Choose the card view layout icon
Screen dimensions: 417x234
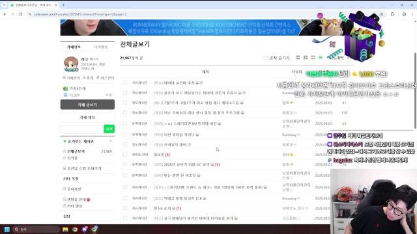(306, 58)
